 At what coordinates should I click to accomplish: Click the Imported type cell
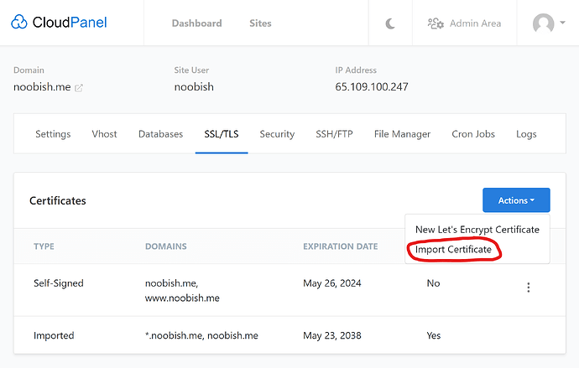54,335
